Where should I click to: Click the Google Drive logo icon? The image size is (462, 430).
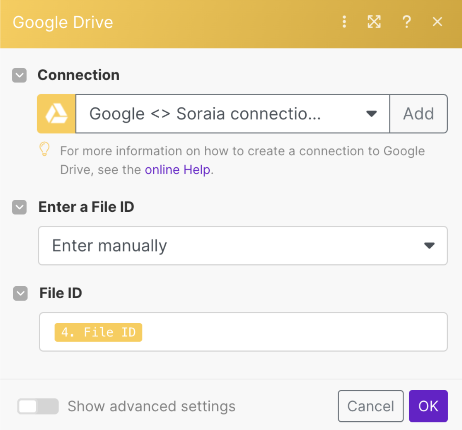tap(56, 114)
